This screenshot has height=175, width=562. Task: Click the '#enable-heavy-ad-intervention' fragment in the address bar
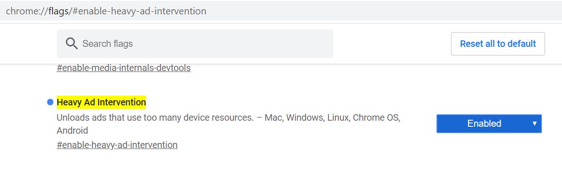pyautogui.click(x=139, y=11)
